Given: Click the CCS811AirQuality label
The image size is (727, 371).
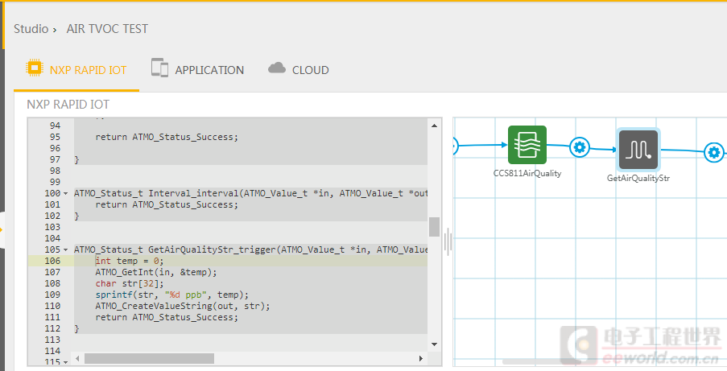Looking at the screenshot, I should [x=527, y=174].
